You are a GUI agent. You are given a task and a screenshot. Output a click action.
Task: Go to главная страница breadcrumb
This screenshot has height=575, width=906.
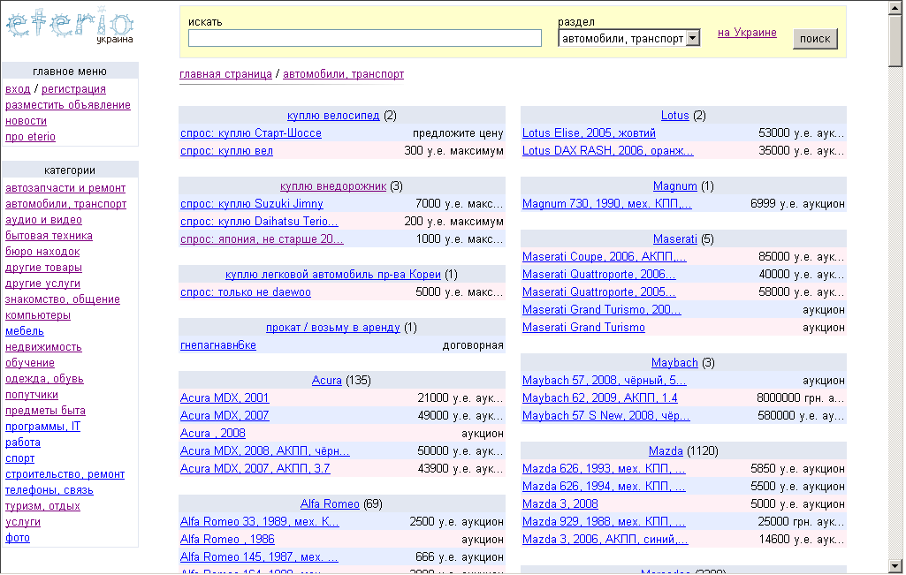(x=225, y=74)
